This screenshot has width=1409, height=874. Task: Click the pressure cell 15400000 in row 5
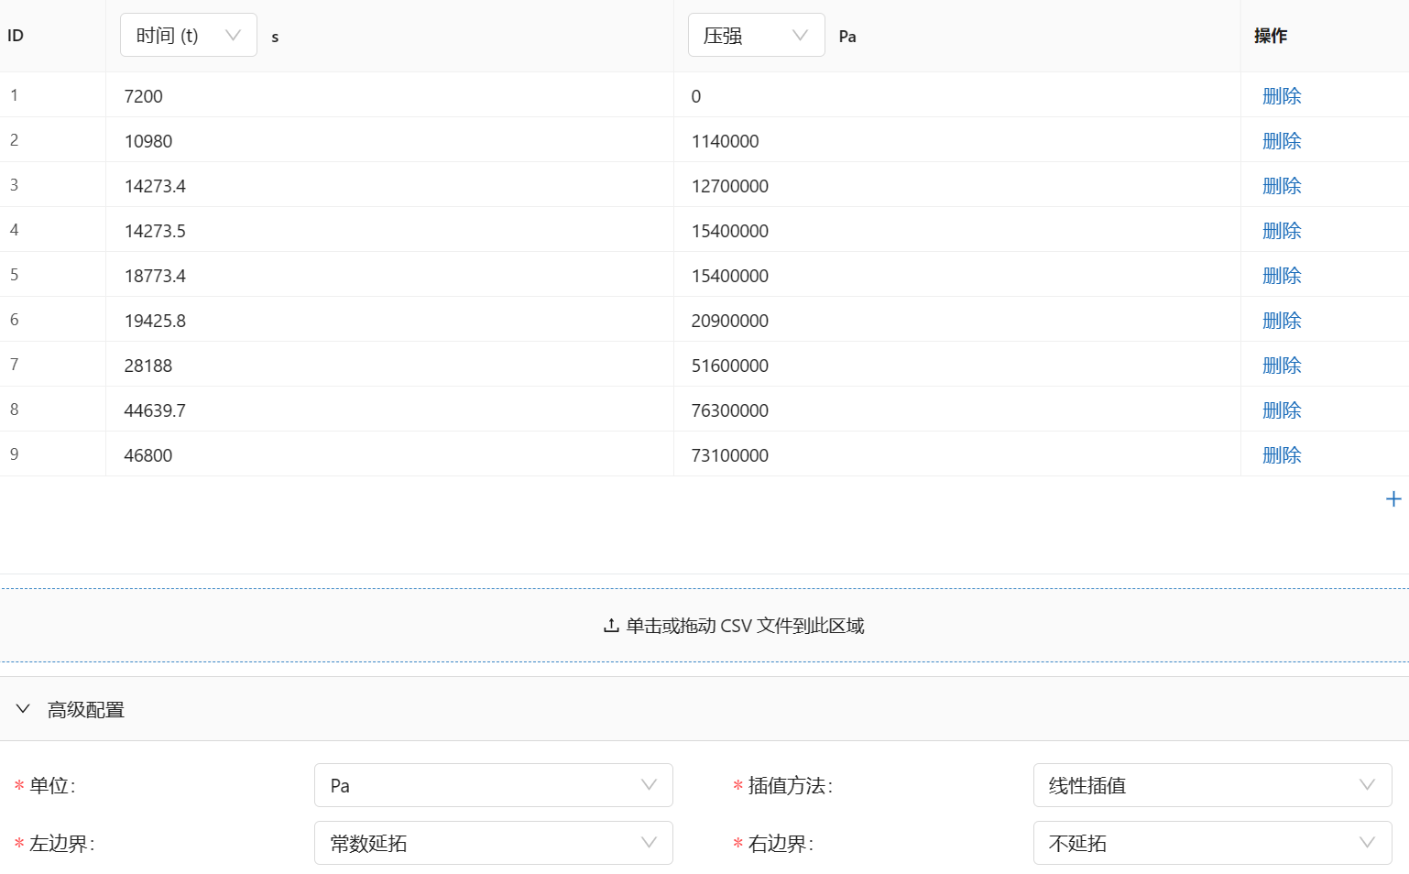click(957, 275)
